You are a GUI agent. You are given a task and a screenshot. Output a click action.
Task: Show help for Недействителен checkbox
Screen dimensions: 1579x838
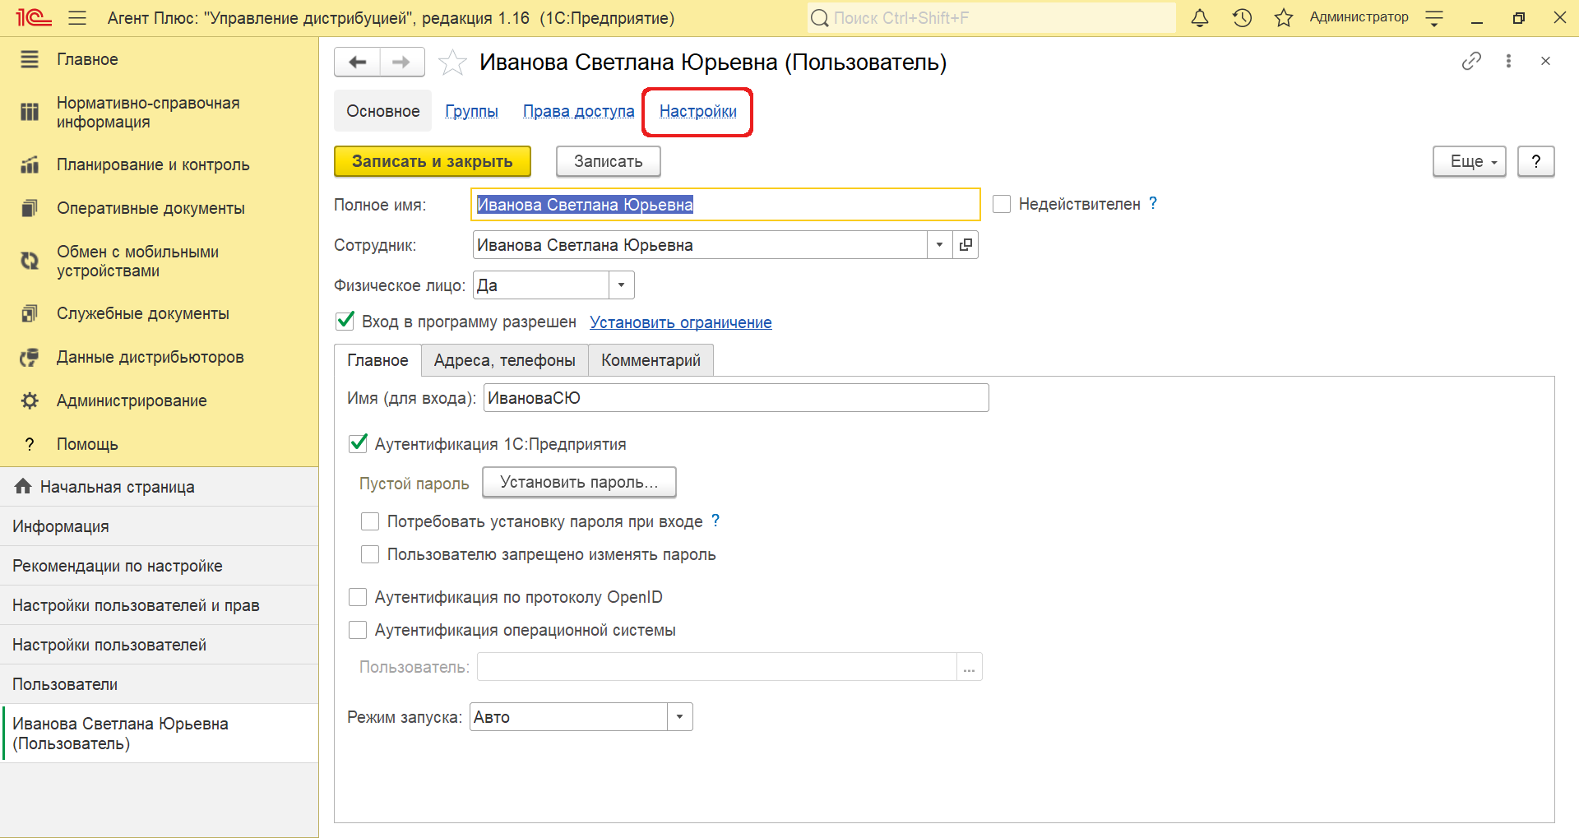click(x=1153, y=203)
